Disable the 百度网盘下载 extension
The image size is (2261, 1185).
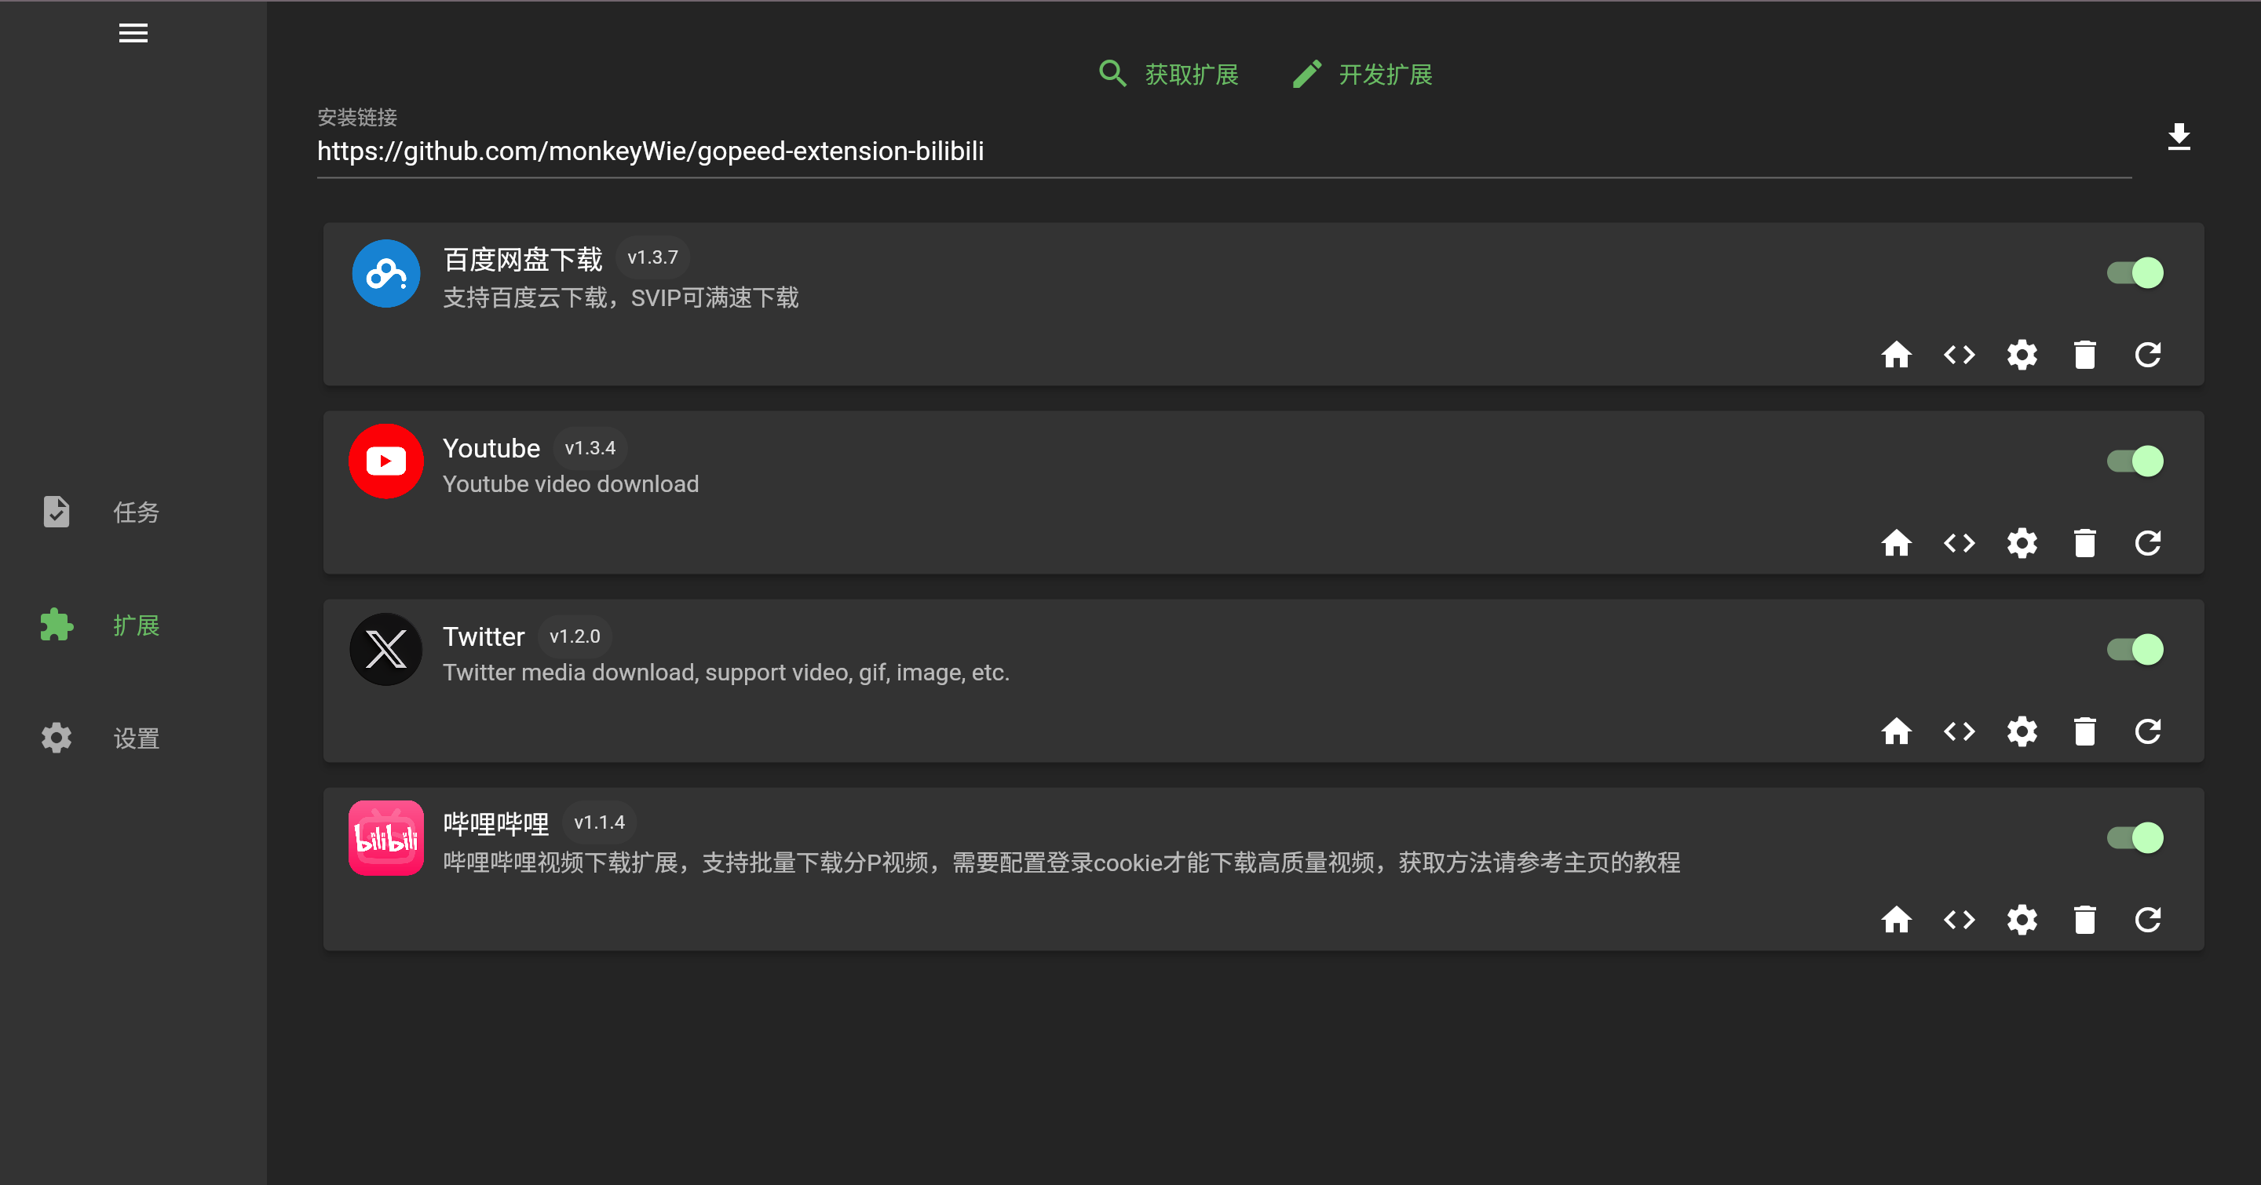click(x=2135, y=272)
